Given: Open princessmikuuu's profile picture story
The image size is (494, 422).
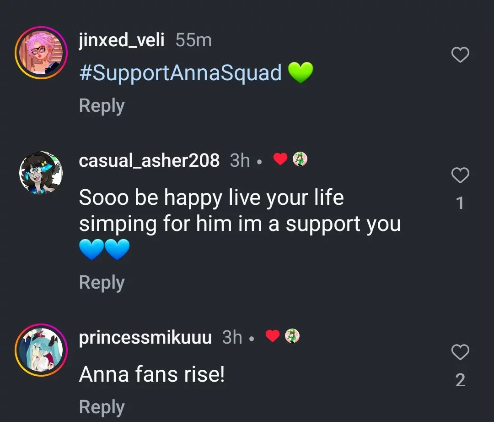Looking at the screenshot, I should pos(41,350).
